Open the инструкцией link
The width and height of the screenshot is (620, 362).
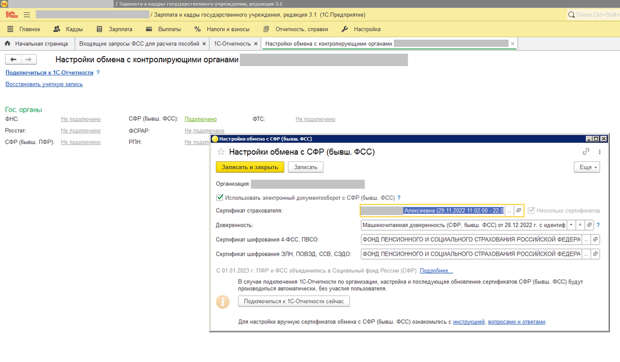tap(469, 322)
